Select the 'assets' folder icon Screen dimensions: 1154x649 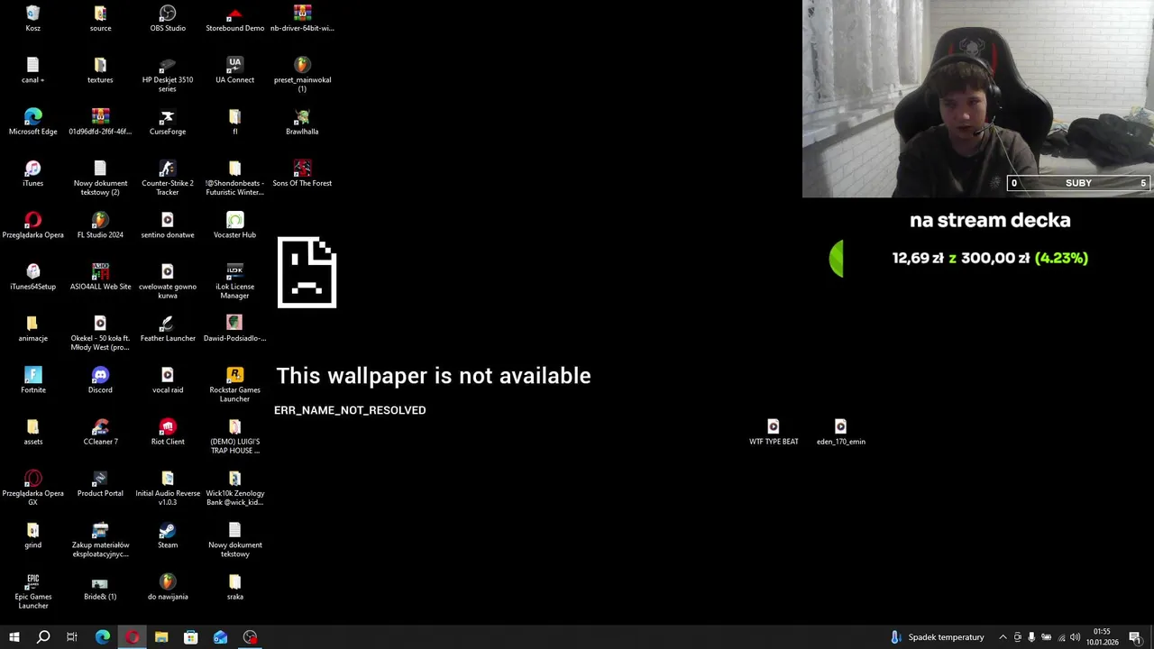click(x=32, y=433)
